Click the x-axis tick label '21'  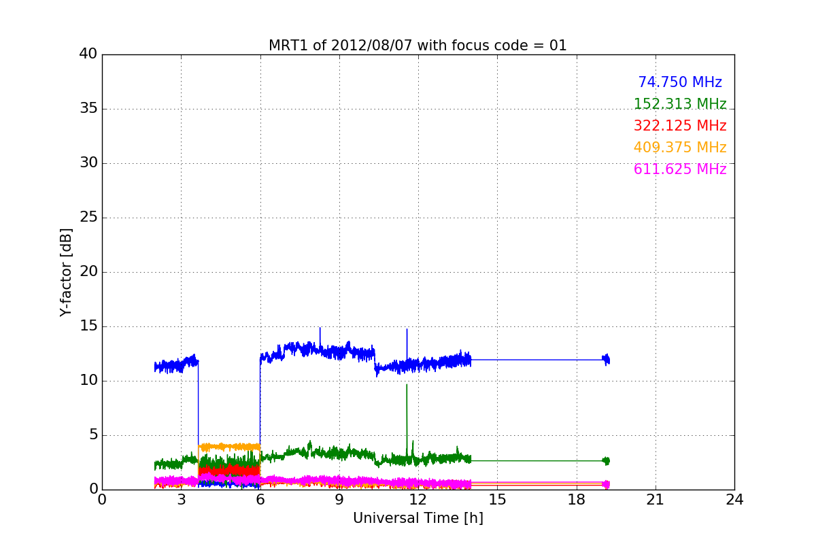656,500
